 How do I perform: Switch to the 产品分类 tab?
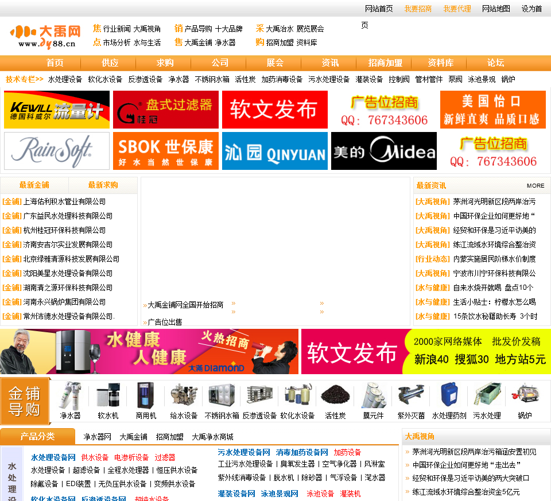pyautogui.click(x=38, y=436)
